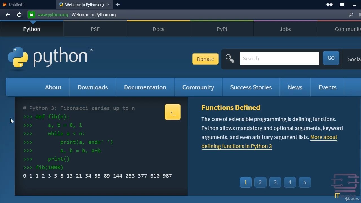Click the Fibonacci series comment line
The height and width of the screenshot is (203, 361).
[x=79, y=108]
